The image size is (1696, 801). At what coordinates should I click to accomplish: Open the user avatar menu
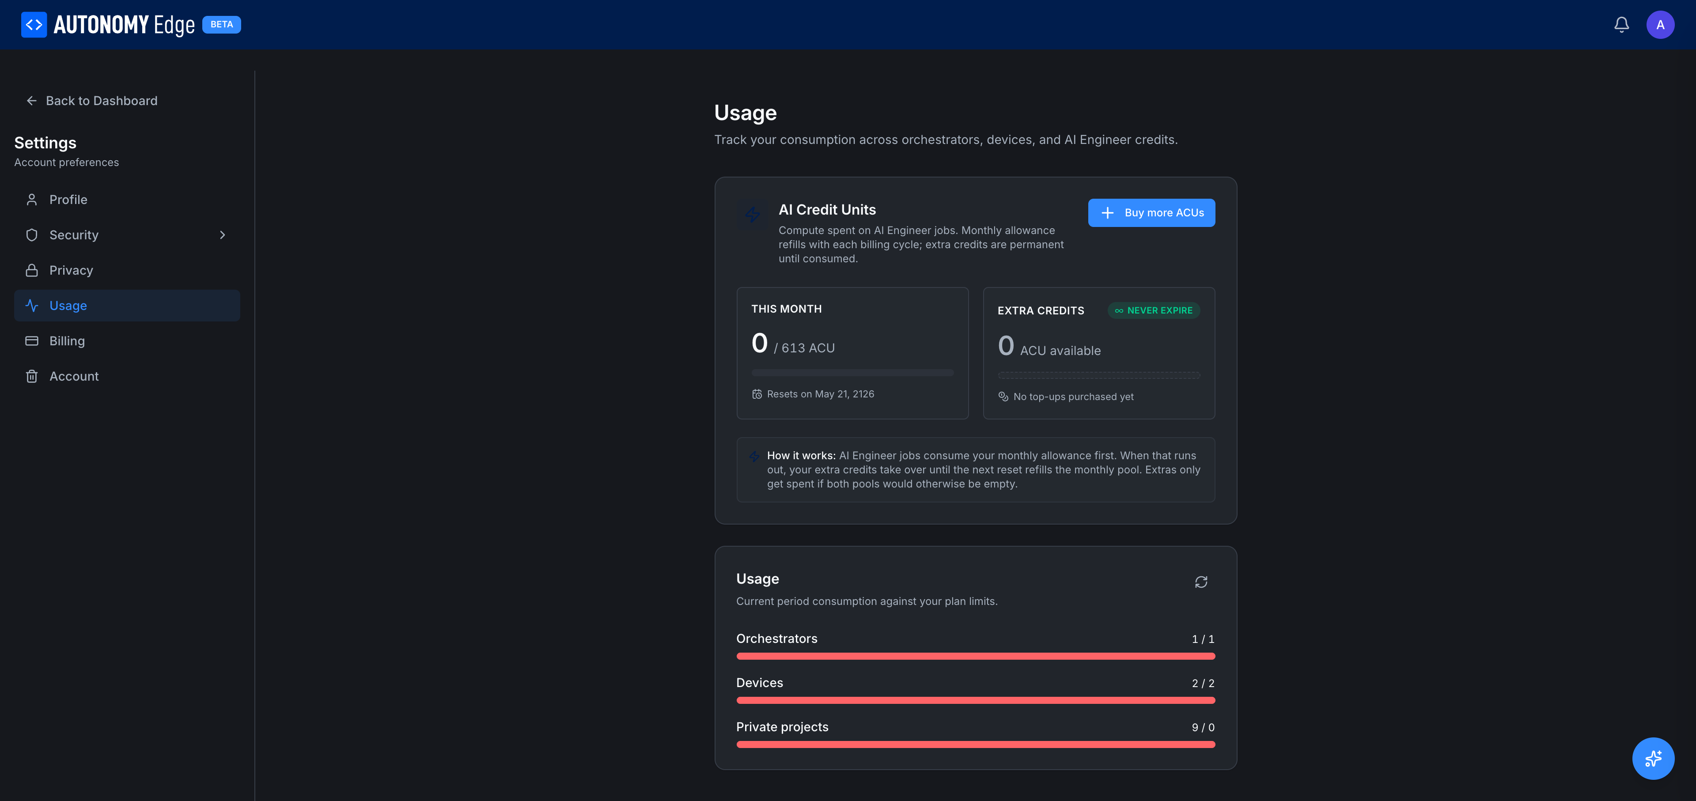click(1660, 24)
